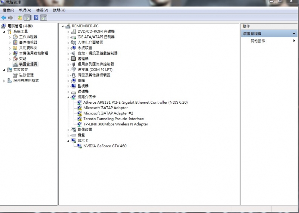Click the blue Help question mark icon

36,18
